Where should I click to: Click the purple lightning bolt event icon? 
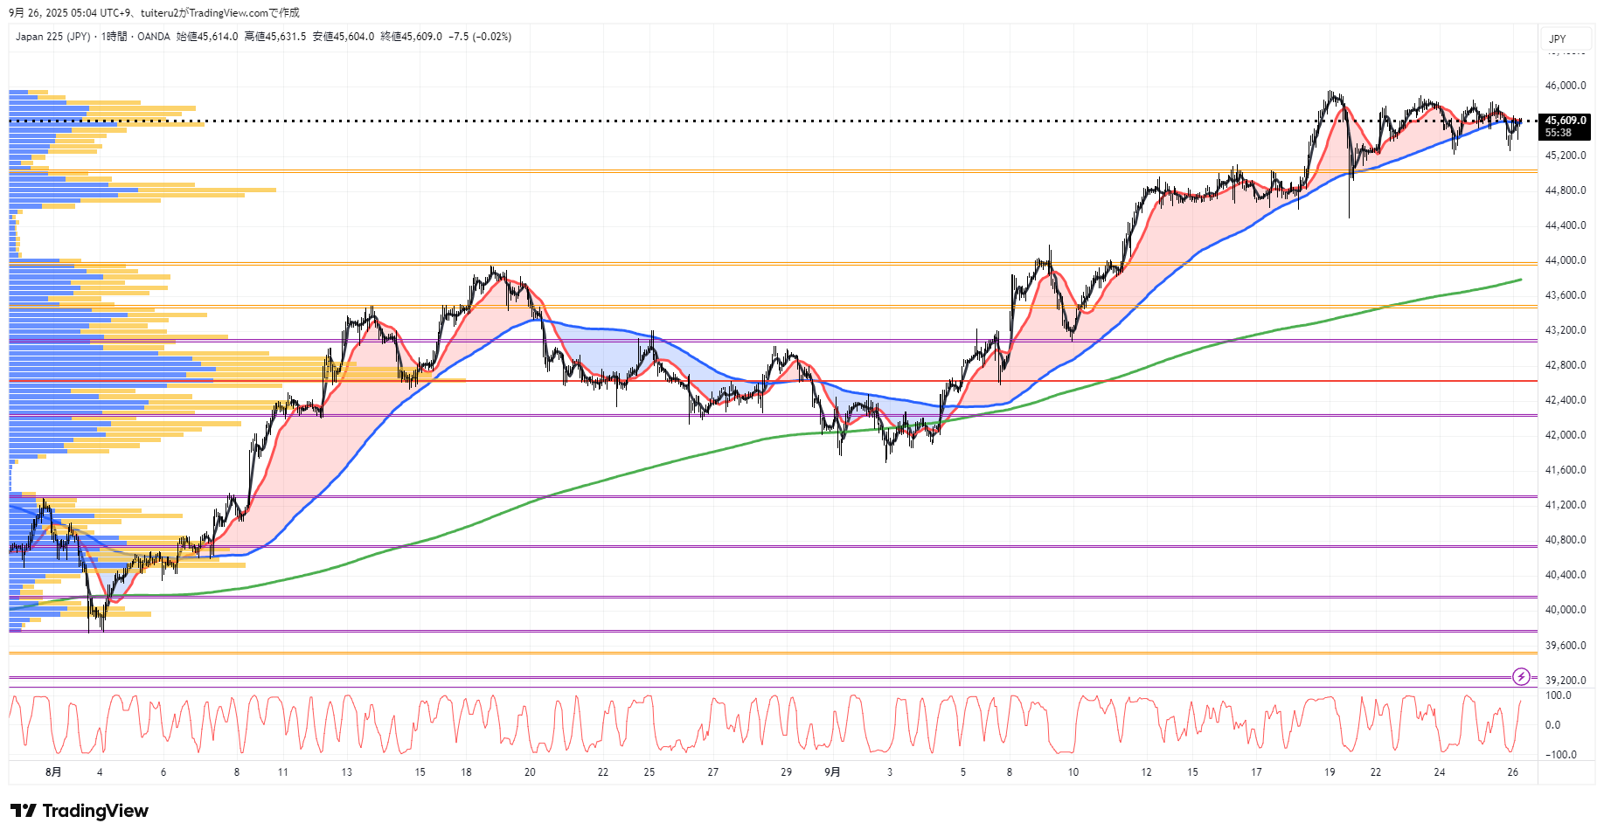click(1521, 676)
